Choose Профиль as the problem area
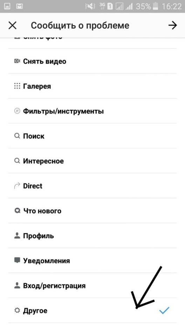Screen dimensions: 185x329 click(92, 236)
